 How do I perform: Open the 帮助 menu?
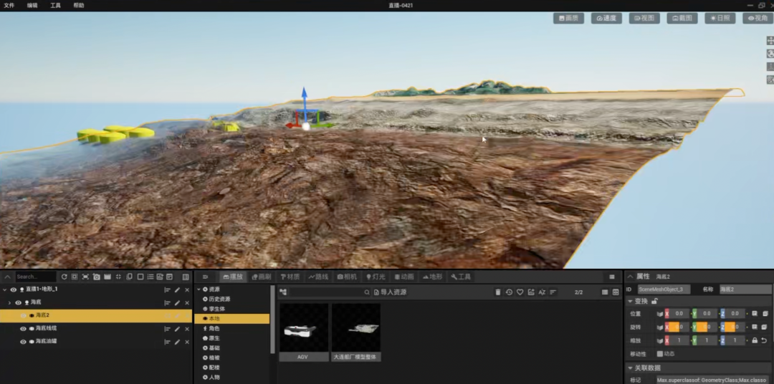pos(79,6)
